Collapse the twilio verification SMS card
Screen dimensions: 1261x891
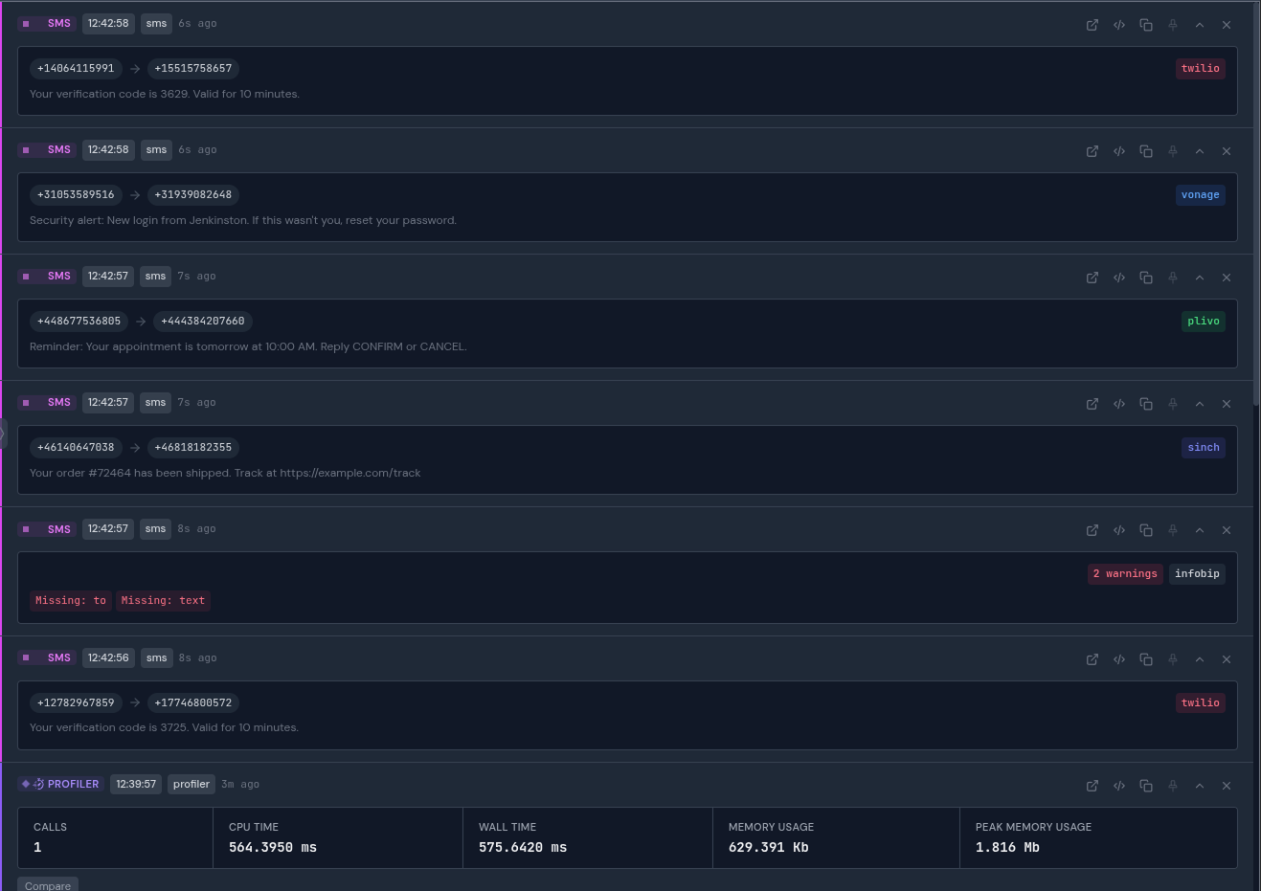point(1200,24)
